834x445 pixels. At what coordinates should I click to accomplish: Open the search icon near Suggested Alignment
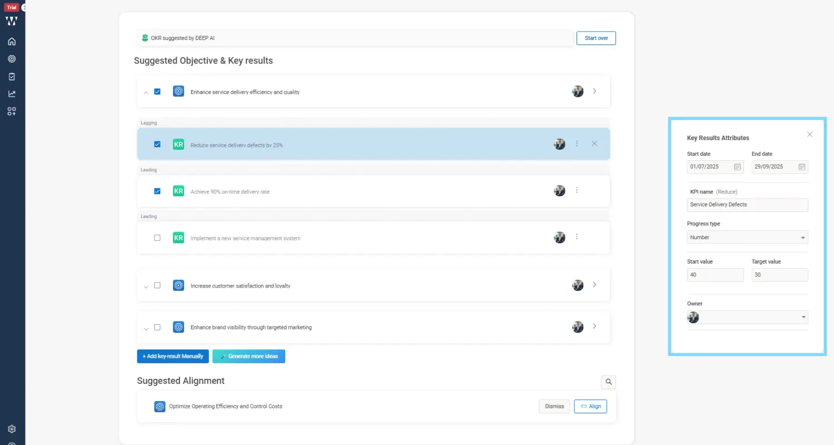[608, 382]
